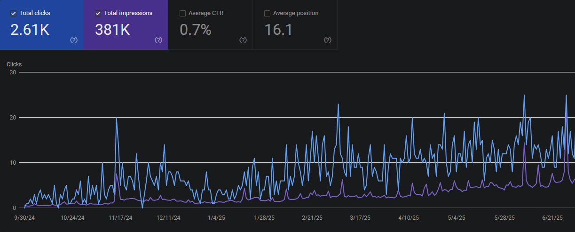Screen dimensions: 575x232
Task: Open the Average CTR help question mark
Action: pos(243,40)
